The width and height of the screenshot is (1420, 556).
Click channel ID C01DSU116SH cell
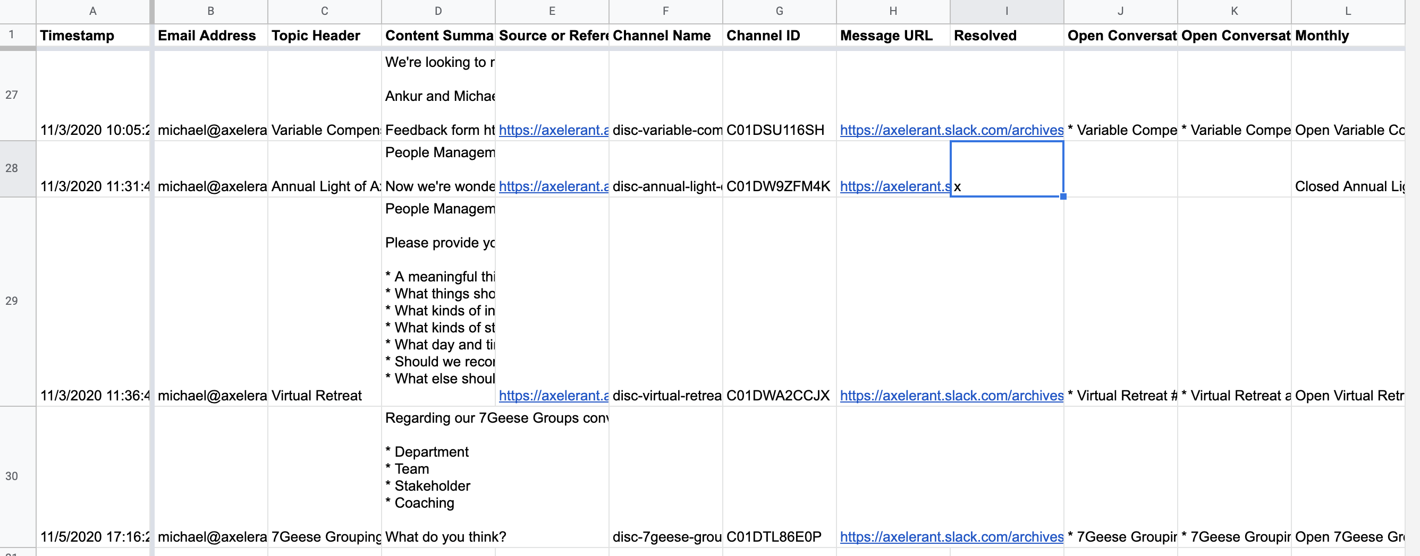click(x=780, y=96)
